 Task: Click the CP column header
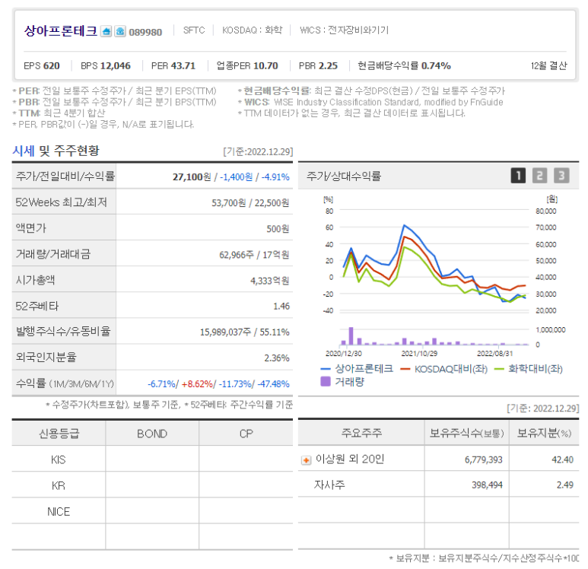(246, 434)
